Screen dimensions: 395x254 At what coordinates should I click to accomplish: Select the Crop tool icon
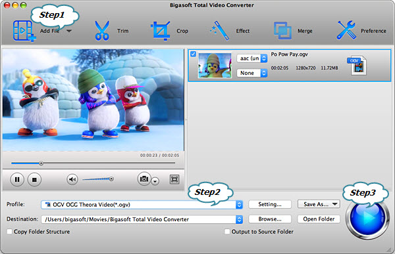pyautogui.click(x=161, y=31)
